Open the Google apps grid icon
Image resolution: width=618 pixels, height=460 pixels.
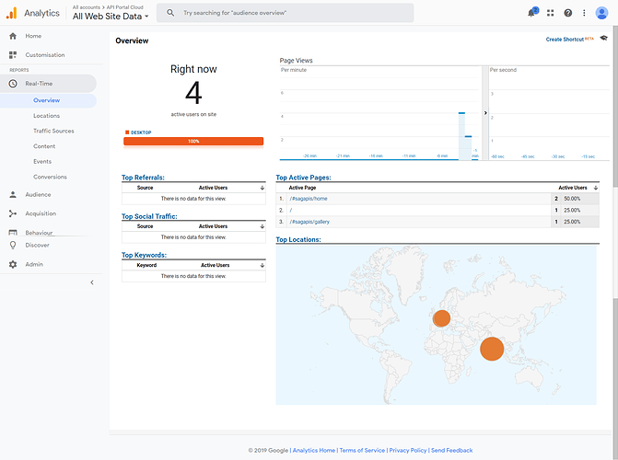551,13
